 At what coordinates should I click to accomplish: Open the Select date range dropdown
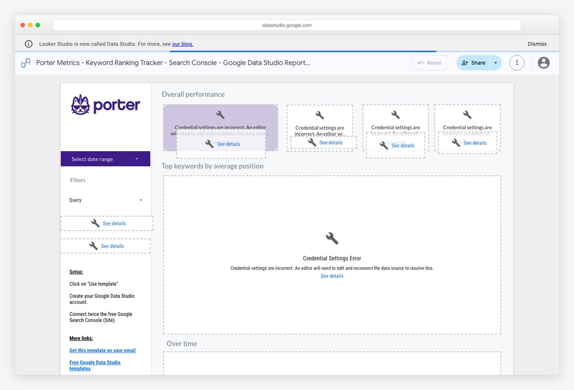pos(105,159)
